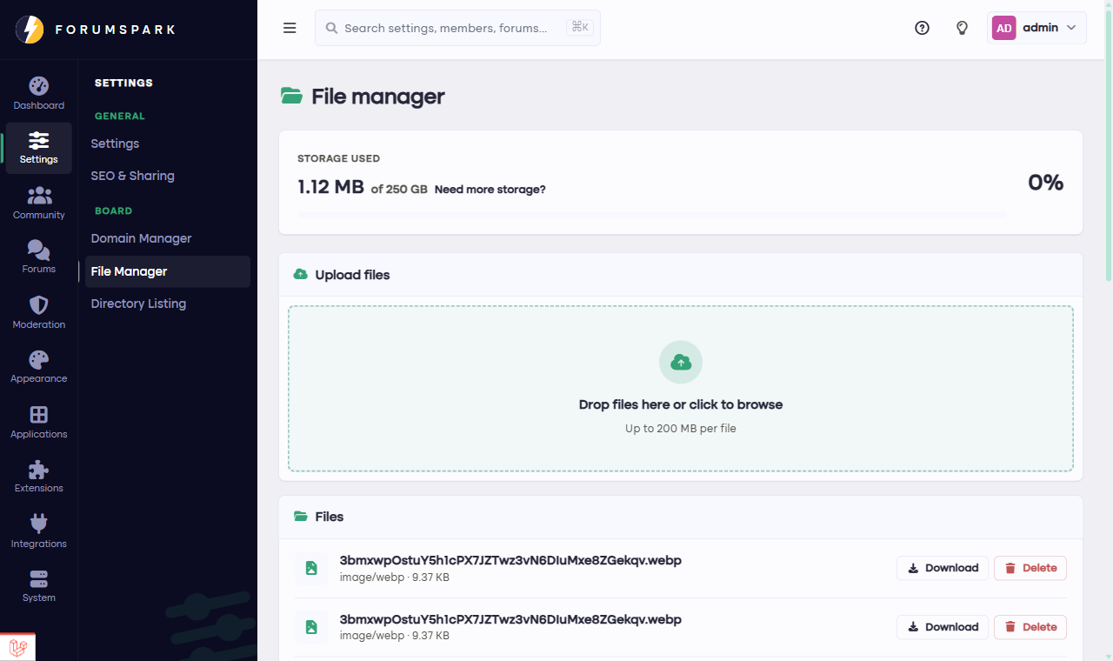This screenshot has height=661, width=1113.
Task: Open Domain Manager page
Action: (x=141, y=238)
